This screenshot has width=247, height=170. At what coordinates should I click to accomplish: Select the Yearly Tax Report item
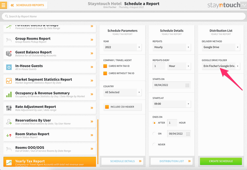click(x=50, y=162)
